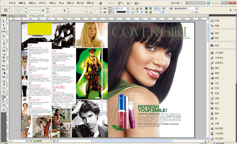The width and height of the screenshot is (237, 144).
Task: Open the 页面 (Pages) panel
Action: click(x=215, y=21)
